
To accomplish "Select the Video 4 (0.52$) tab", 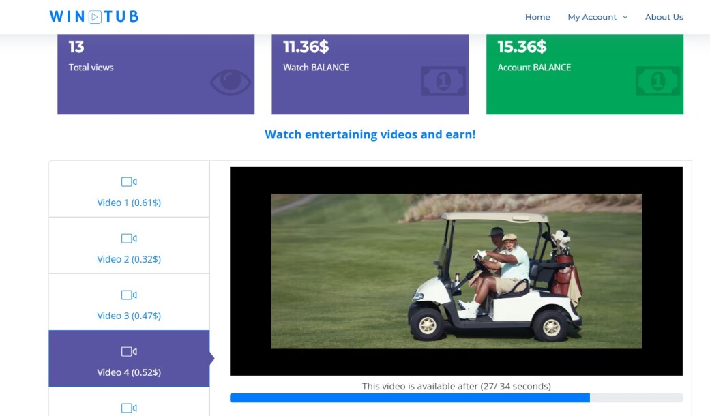I will 129,359.
